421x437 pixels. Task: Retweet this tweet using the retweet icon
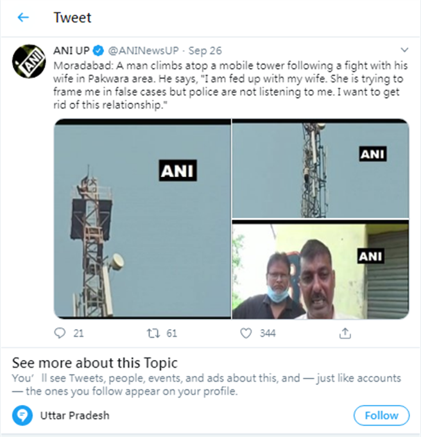point(152,333)
